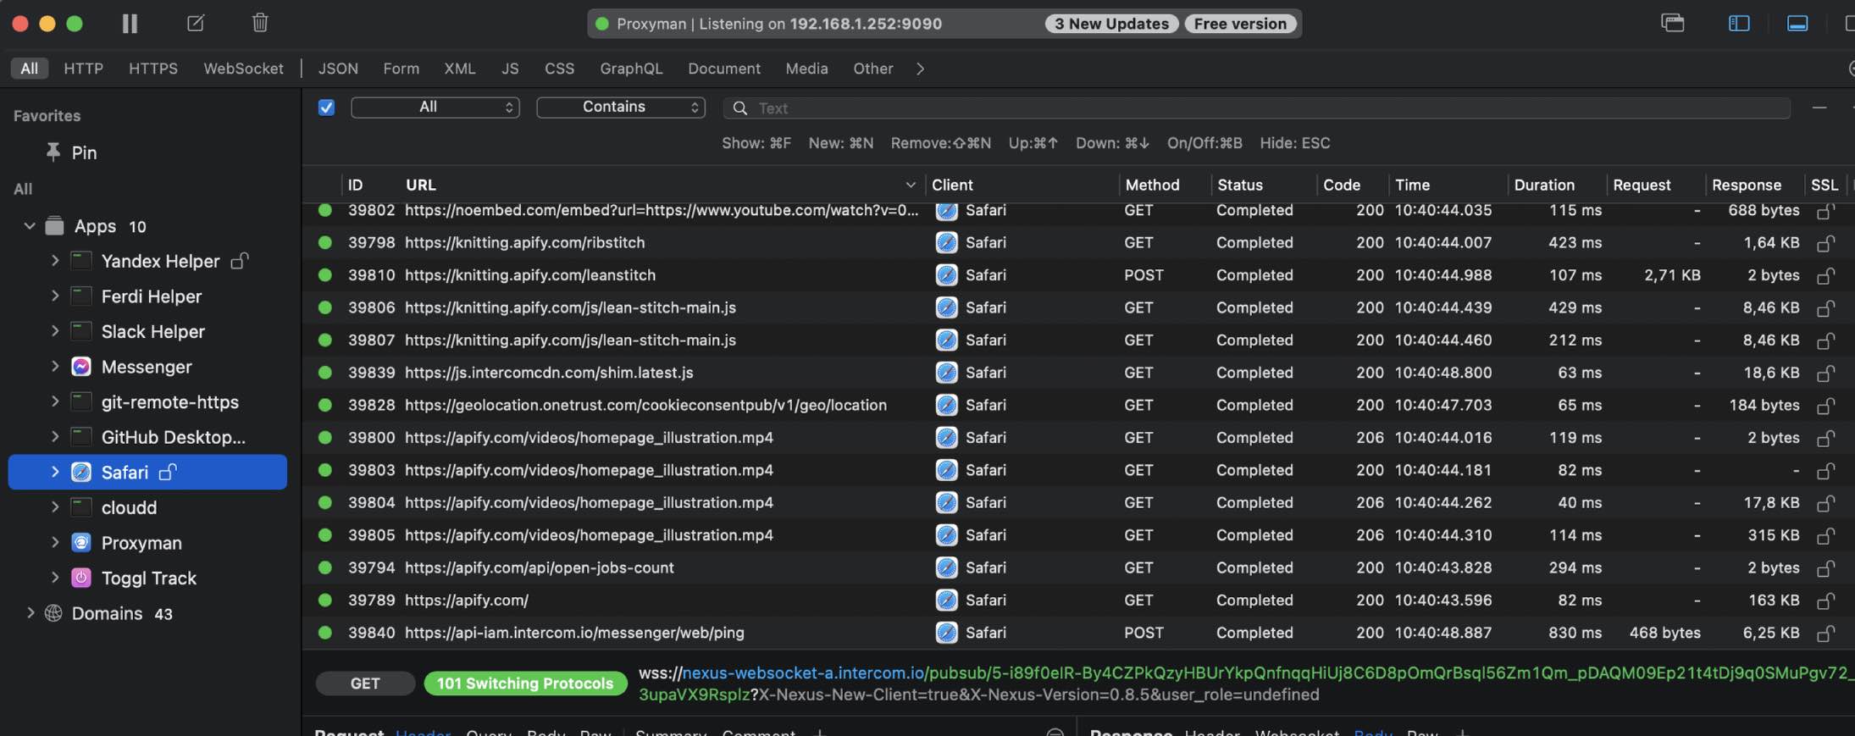Expand the Domains tree group
Viewport: 1855px width, 736px height.
[30, 613]
